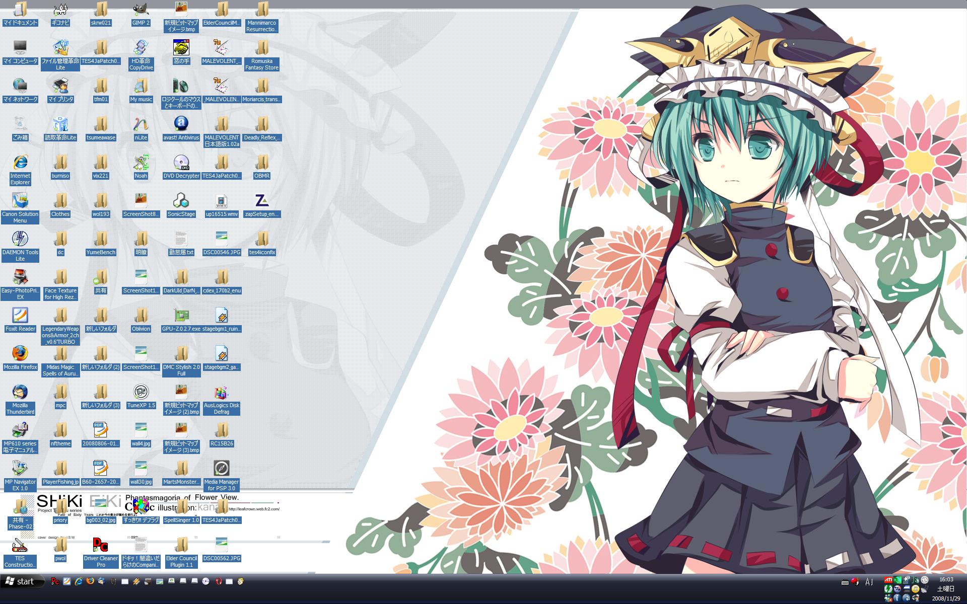
Task: Select the Driver Cleaner Pro icon
Action: (101, 552)
